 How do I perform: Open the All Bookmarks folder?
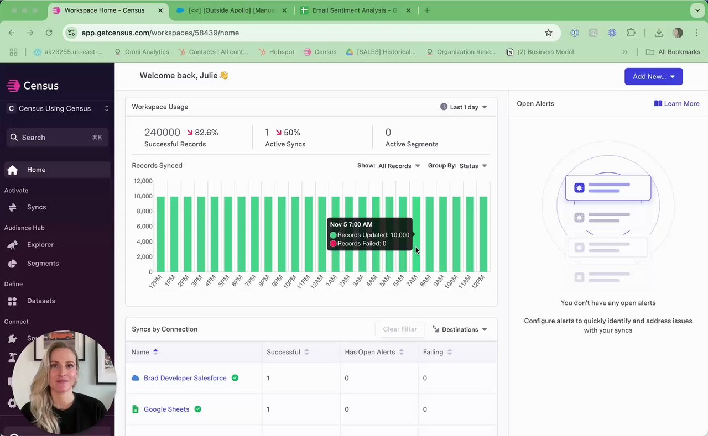[673, 52]
